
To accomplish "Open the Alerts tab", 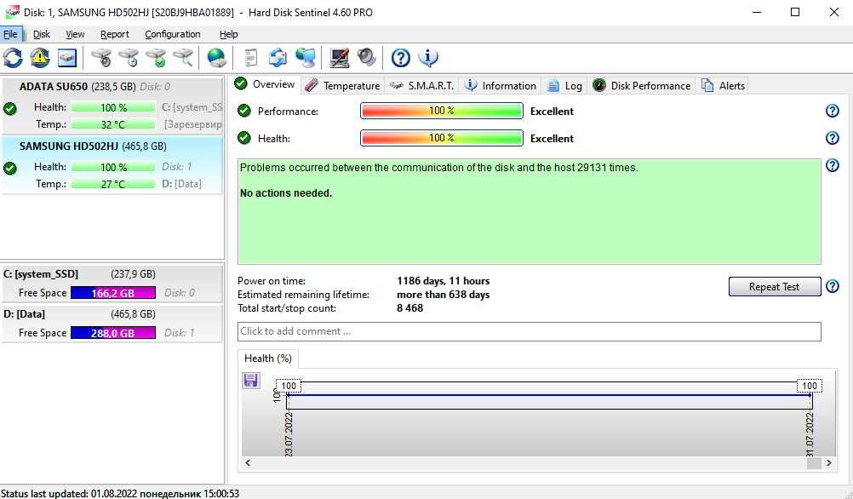I will click(x=723, y=86).
